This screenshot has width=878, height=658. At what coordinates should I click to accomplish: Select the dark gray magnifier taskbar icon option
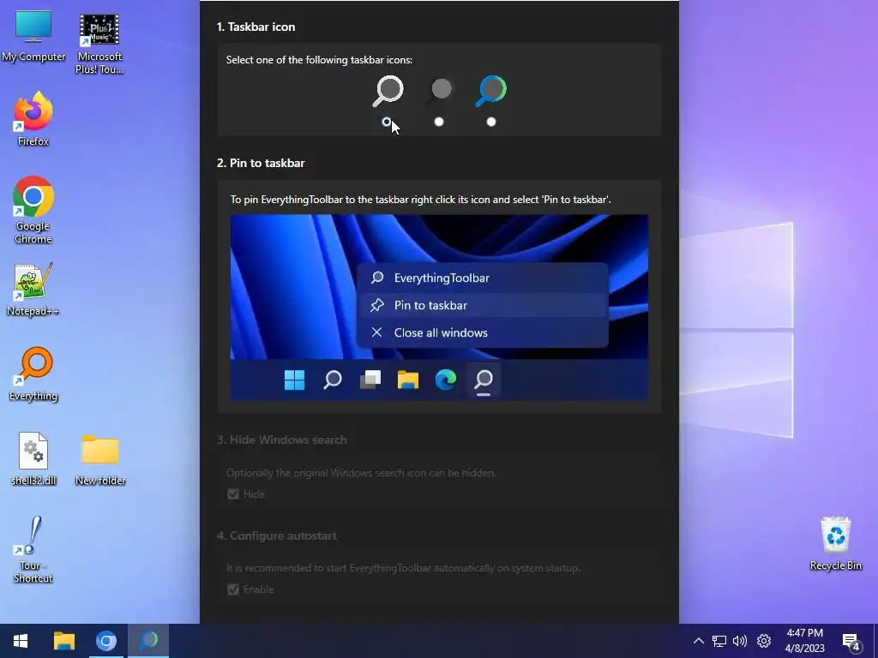point(440,91)
